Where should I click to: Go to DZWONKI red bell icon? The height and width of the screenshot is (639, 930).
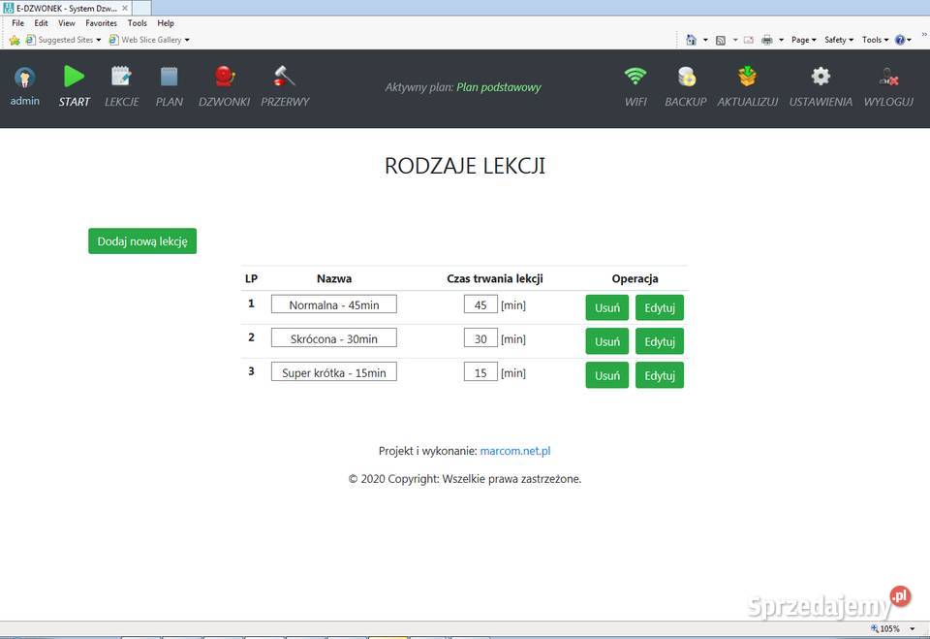pyautogui.click(x=224, y=77)
